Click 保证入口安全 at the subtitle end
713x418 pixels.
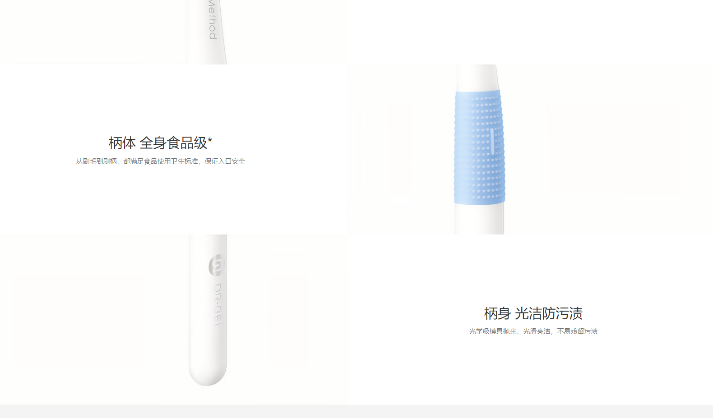coord(225,161)
